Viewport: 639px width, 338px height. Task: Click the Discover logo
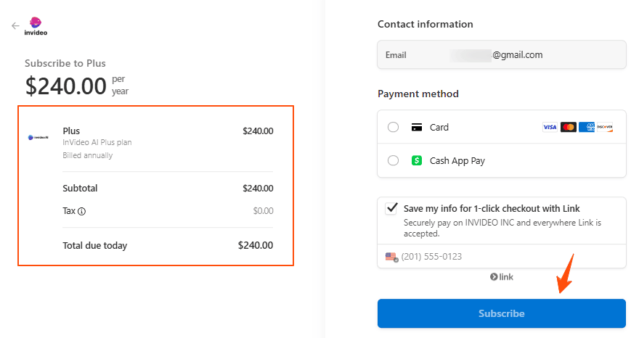[x=605, y=127]
